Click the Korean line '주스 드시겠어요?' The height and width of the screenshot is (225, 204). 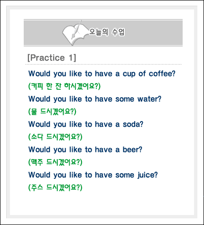[x=55, y=187]
